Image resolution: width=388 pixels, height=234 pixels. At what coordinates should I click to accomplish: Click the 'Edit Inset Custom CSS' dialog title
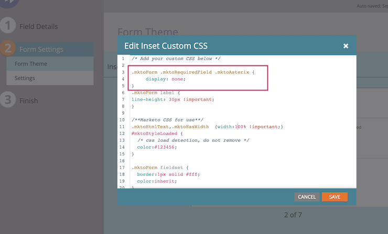(166, 46)
